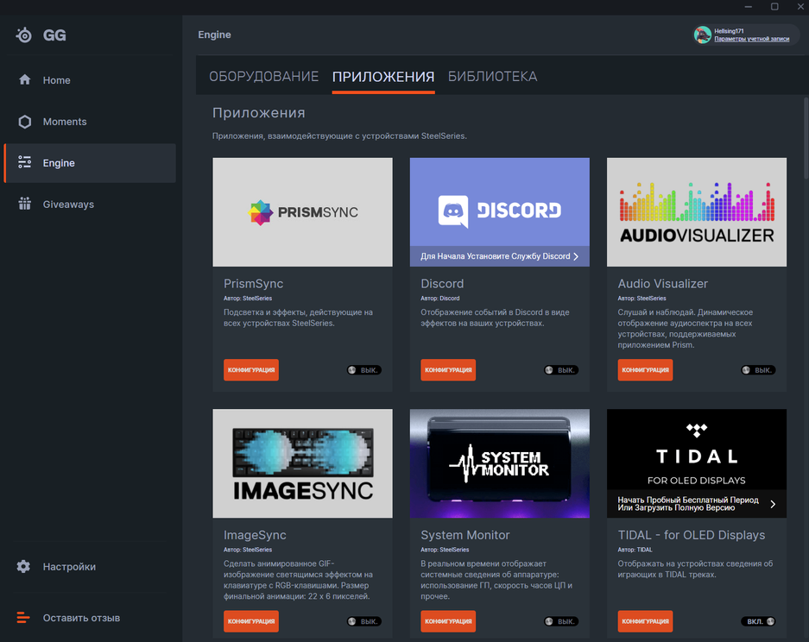Click the Discord logo in its banner

(499, 211)
